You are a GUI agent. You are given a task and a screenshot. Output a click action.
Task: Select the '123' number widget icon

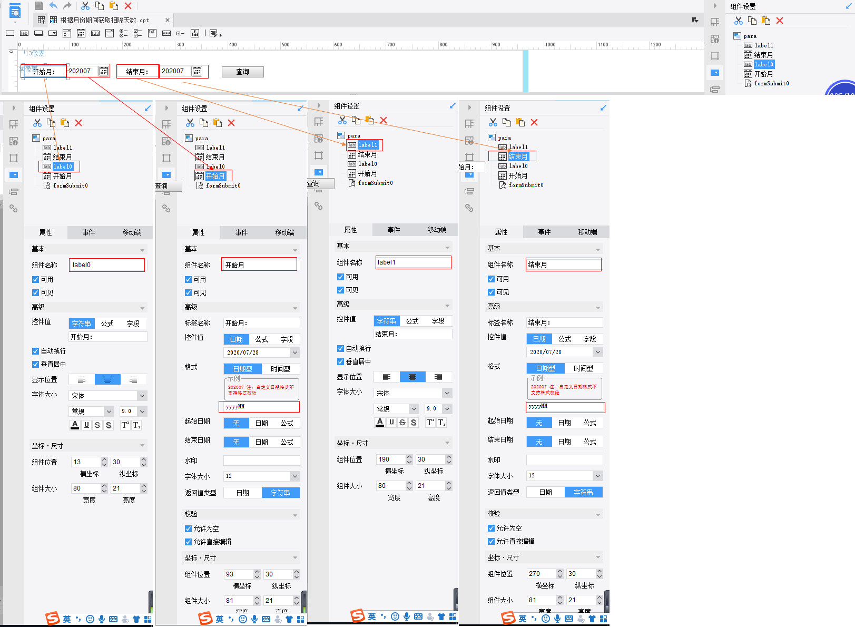click(95, 33)
